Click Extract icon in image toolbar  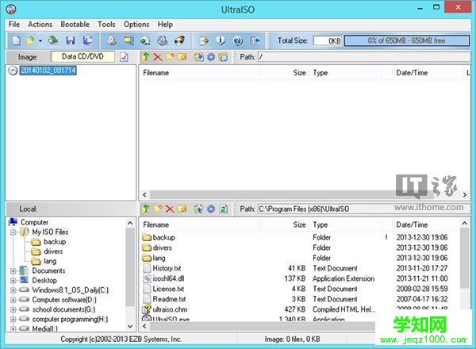[199, 57]
